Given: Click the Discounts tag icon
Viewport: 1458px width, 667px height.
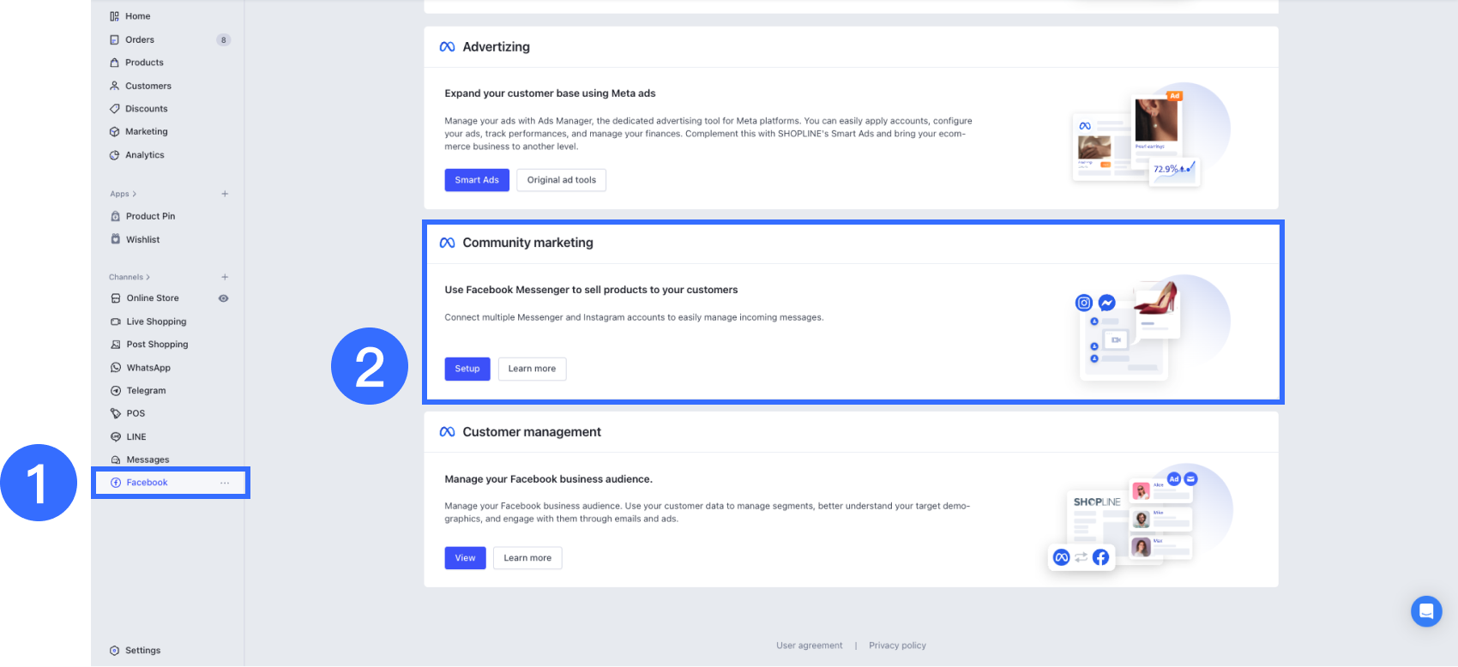Looking at the screenshot, I should coord(114,109).
